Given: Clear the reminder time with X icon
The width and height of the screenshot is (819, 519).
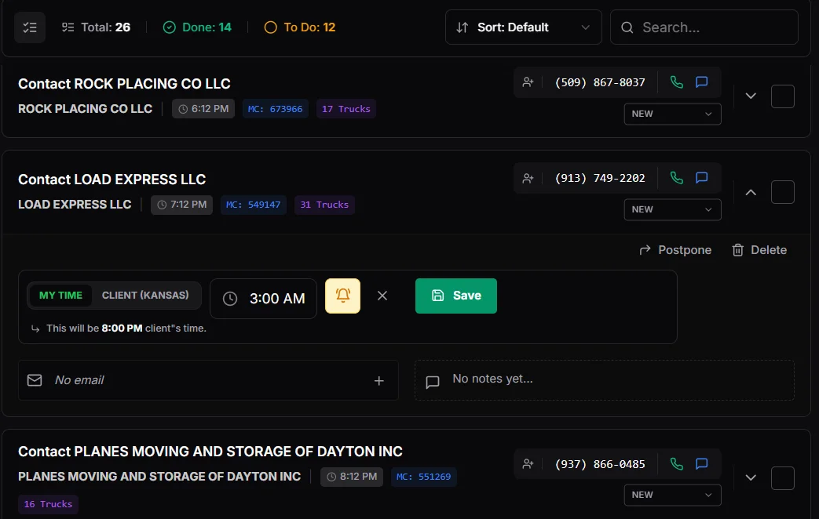Looking at the screenshot, I should [382, 296].
